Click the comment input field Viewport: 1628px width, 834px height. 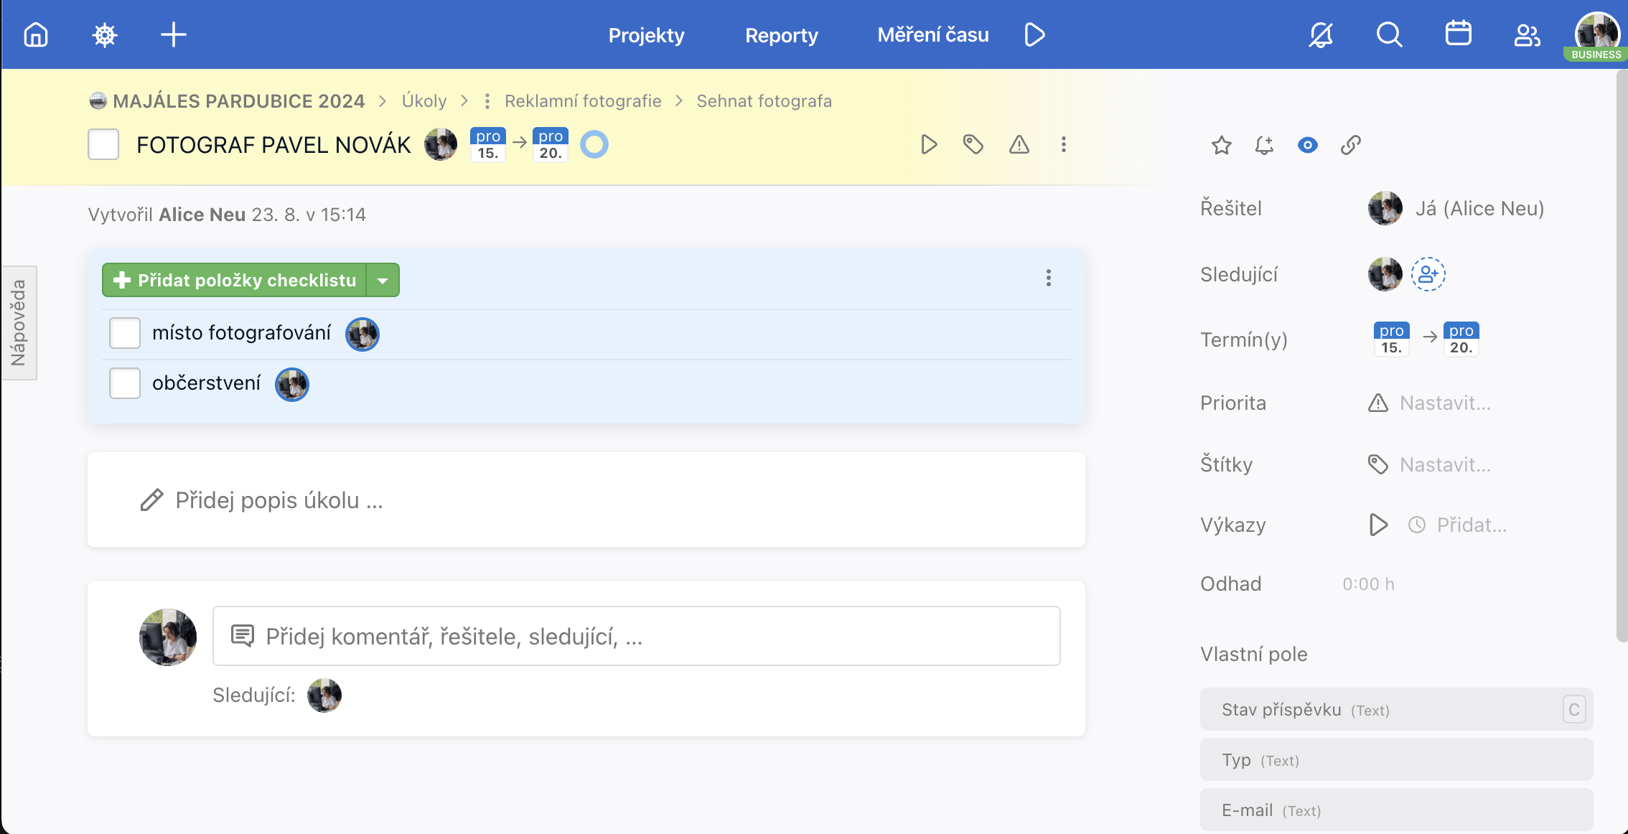[x=636, y=636]
